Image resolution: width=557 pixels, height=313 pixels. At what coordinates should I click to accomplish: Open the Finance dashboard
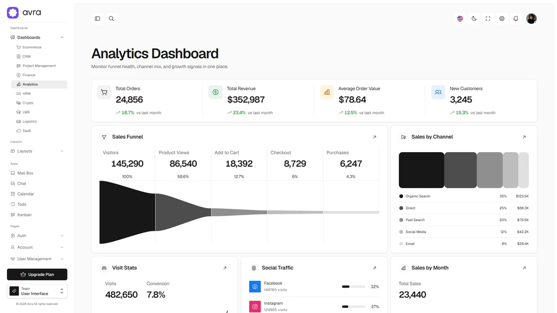[39, 75]
